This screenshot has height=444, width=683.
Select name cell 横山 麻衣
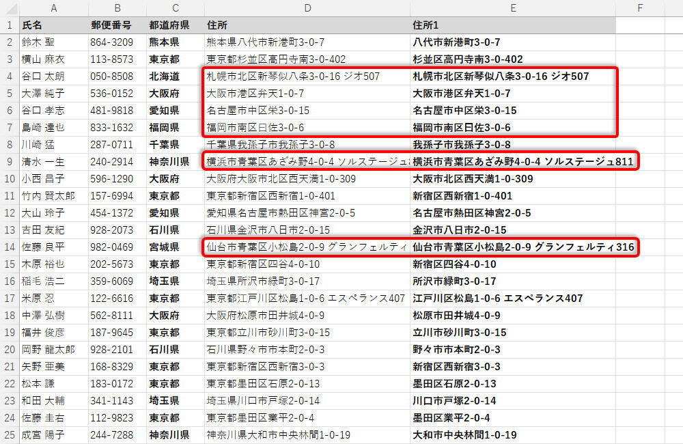53,59
